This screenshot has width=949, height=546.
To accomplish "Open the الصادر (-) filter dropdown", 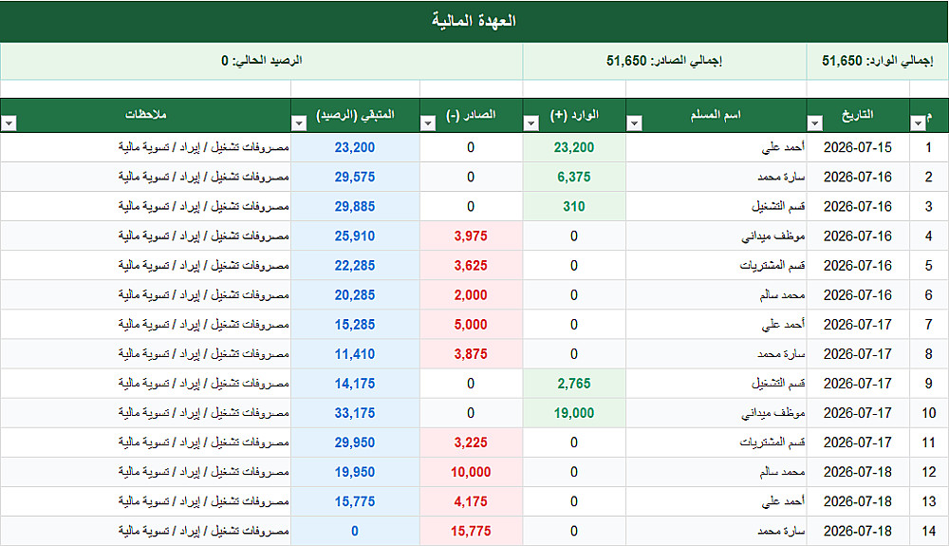I will click(428, 123).
